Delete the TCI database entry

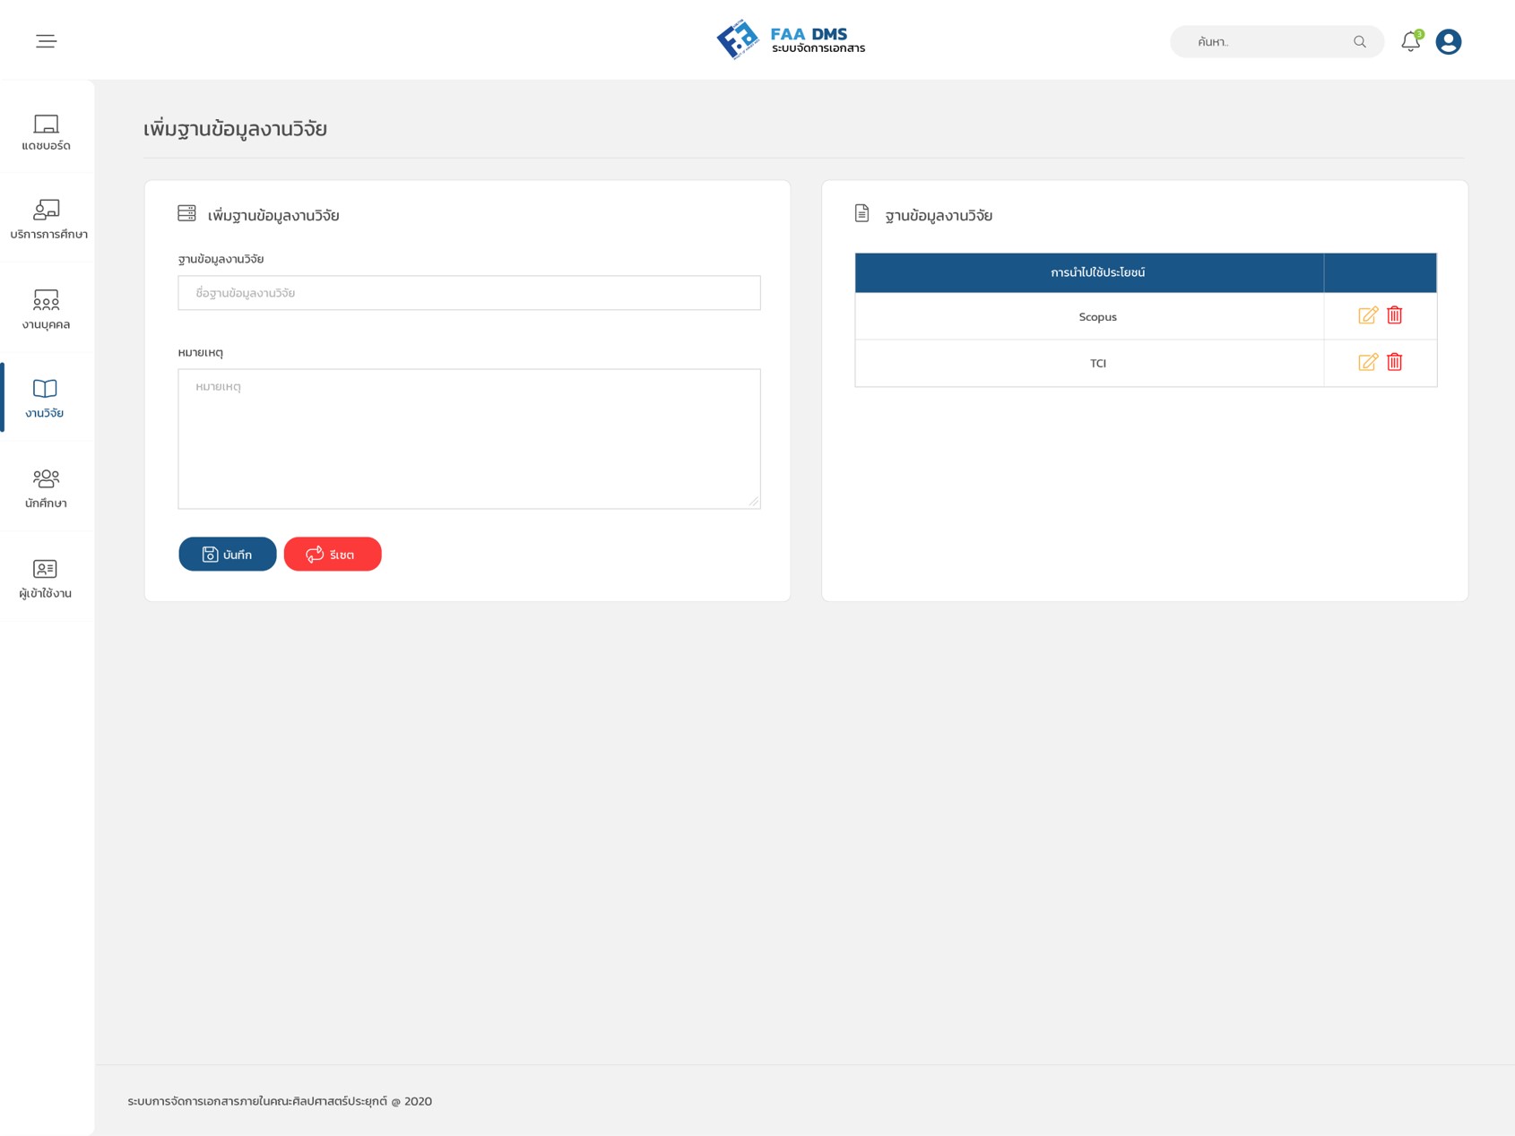1394,362
